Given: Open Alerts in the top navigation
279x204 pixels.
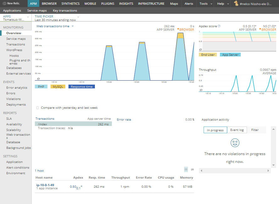Looking at the screenshot, I should point(189,3).
